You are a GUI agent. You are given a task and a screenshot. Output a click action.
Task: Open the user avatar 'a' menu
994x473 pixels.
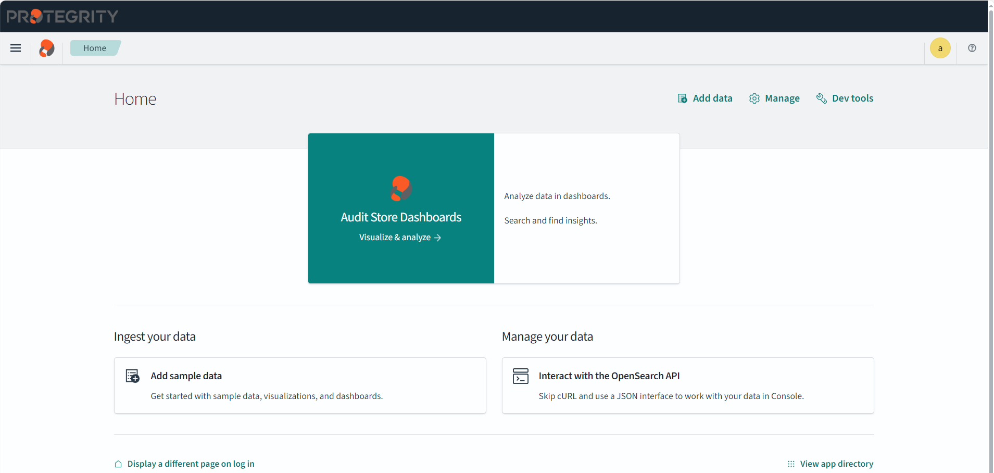tap(940, 48)
